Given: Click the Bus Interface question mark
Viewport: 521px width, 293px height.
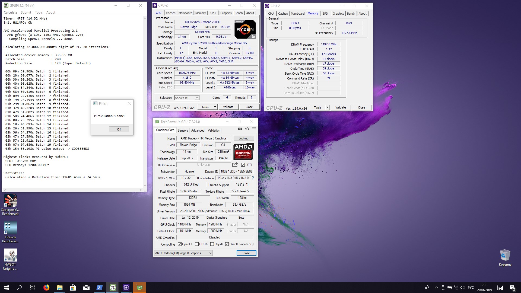Looking at the screenshot, I should pyautogui.click(x=253, y=178).
